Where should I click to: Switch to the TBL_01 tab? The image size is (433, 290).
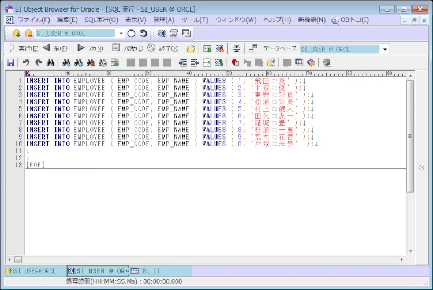point(145,271)
